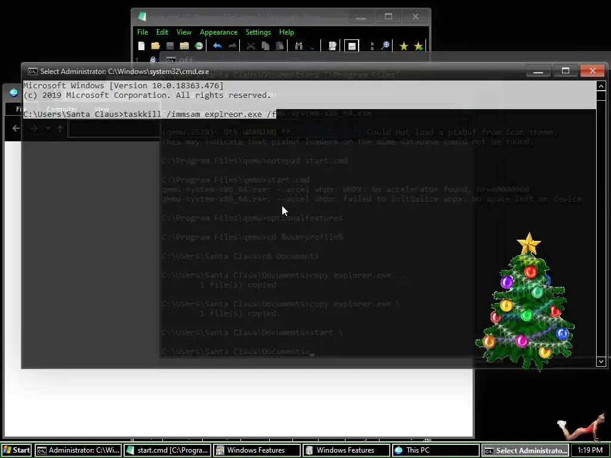
Task: Click the plain yellow Favorites star icon
Action: [404, 46]
